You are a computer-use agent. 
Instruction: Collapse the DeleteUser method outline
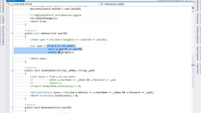[x=13, y=108]
